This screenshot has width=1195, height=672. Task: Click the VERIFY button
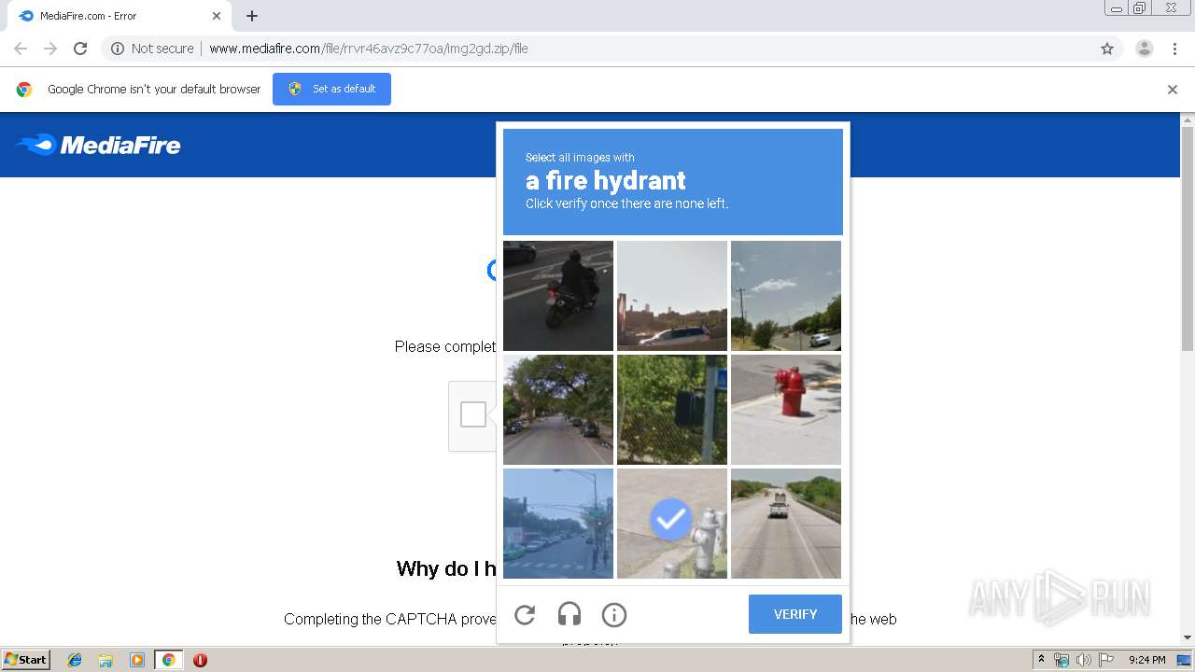click(x=795, y=614)
